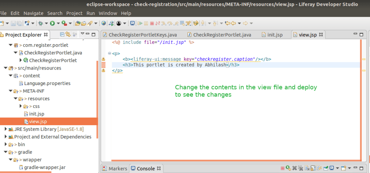
Task: Click the Debug bug icon
Action: point(41,23)
